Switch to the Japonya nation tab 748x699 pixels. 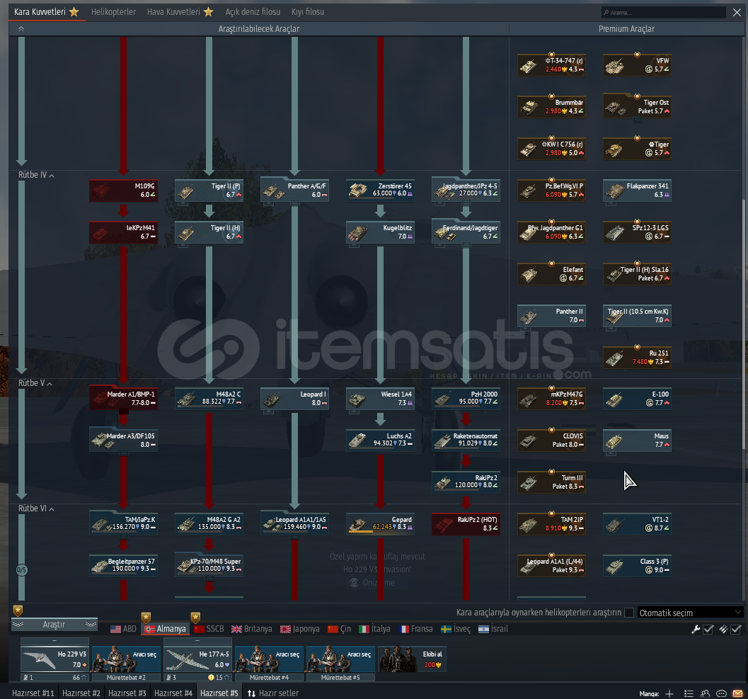[299, 630]
